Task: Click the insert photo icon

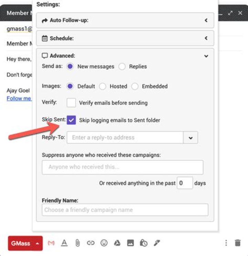Action: [130, 243]
